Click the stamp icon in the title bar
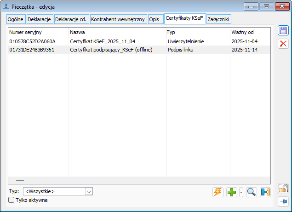The width and height of the screenshot is (292, 212). (x=6, y=7)
